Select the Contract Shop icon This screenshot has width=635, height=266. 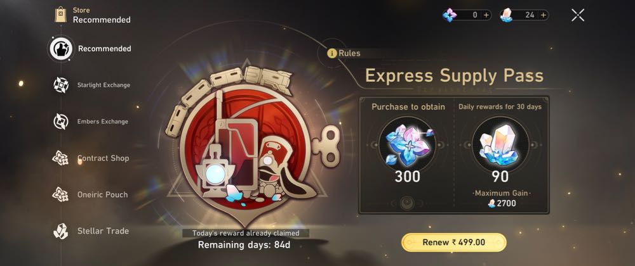coord(60,158)
